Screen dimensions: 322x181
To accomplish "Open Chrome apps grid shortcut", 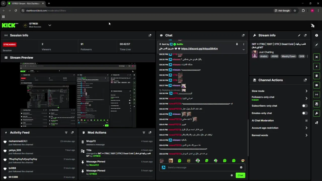I will click(x=3, y=17).
